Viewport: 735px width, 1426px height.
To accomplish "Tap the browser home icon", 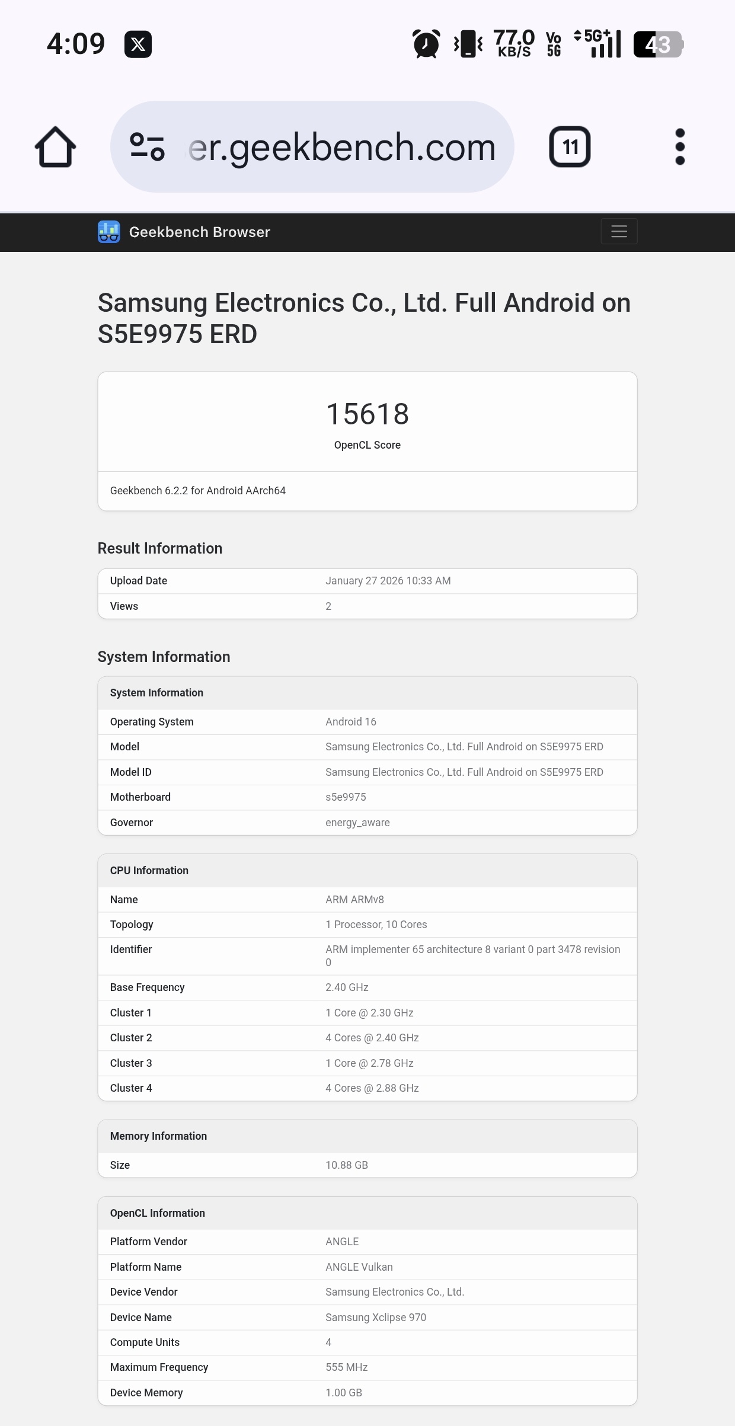I will click(x=55, y=147).
